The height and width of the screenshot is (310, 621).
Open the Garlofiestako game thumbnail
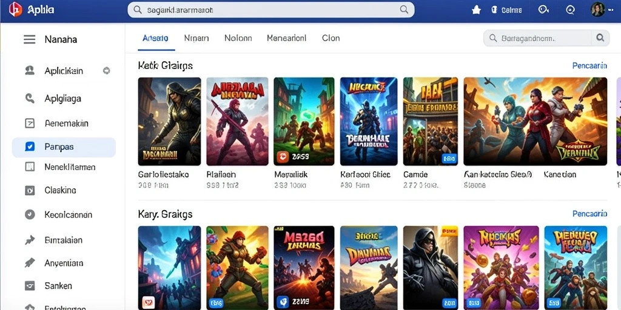coord(170,121)
